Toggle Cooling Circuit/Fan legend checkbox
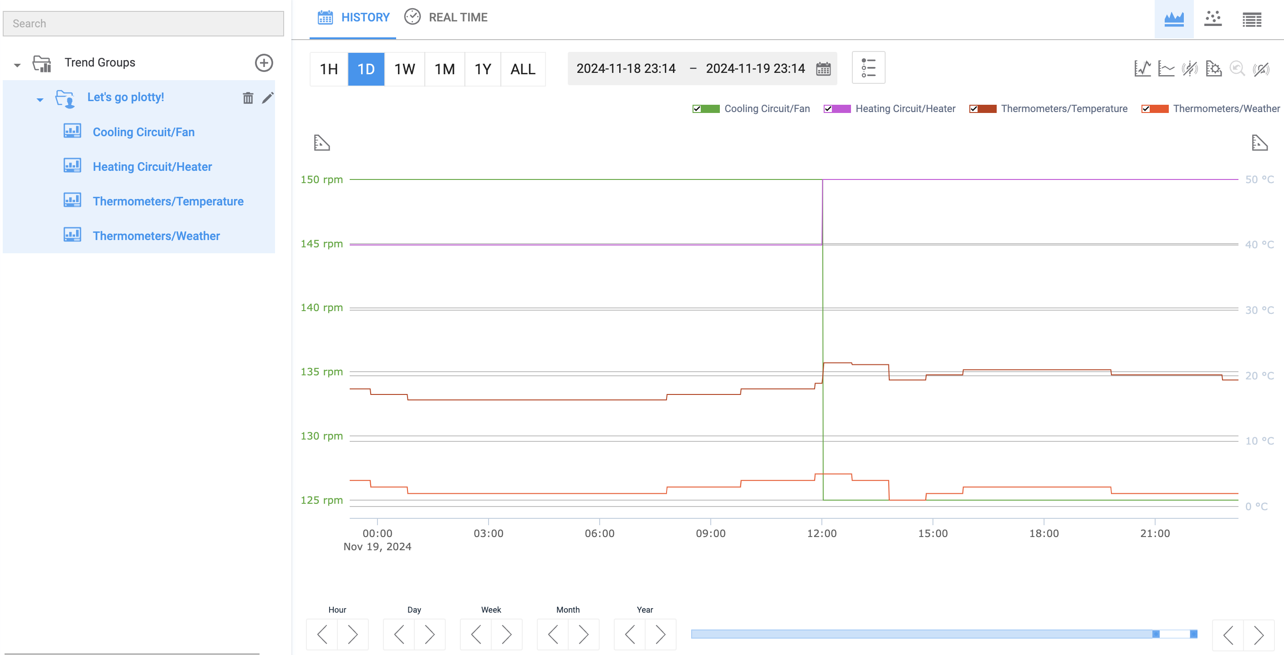 coord(697,109)
